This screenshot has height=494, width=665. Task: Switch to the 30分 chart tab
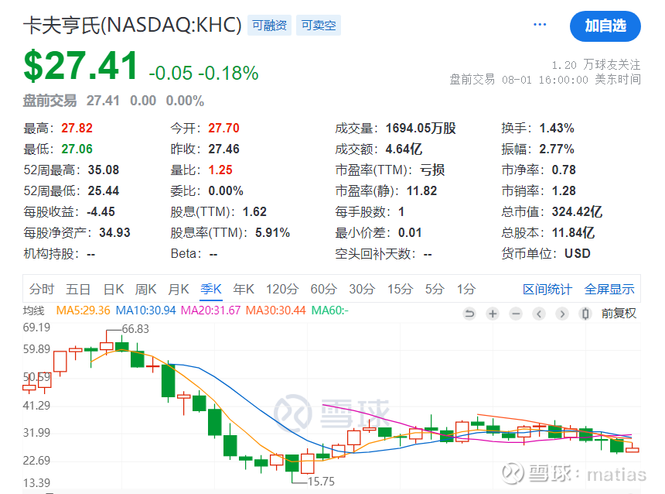362,290
